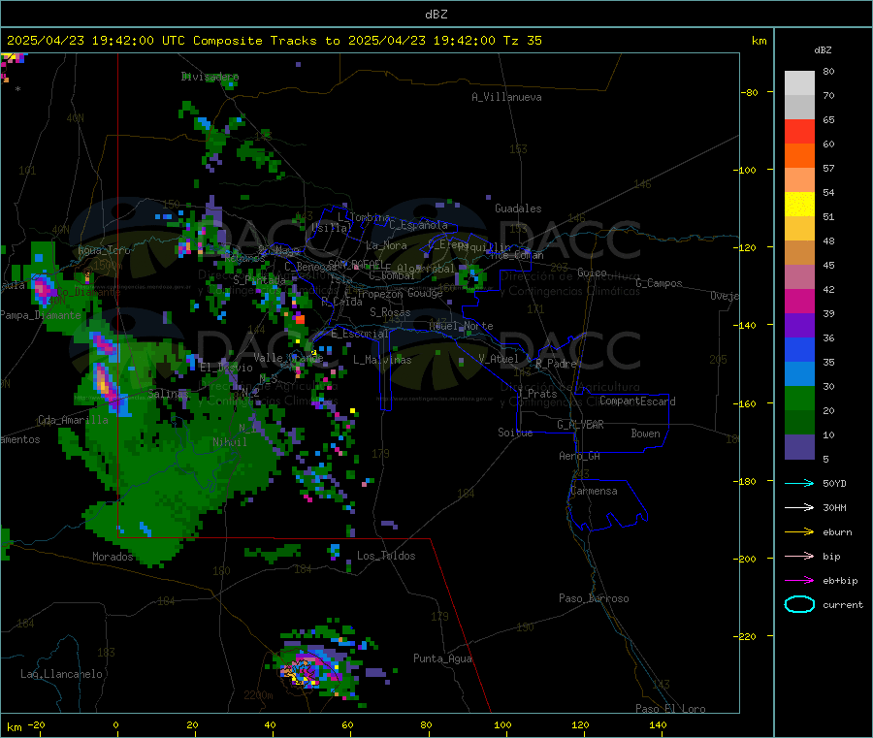The height and width of the screenshot is (738, 873).
Task: Click the 39 dBZ magenta color swatch
Action: [x=799, y=301]
